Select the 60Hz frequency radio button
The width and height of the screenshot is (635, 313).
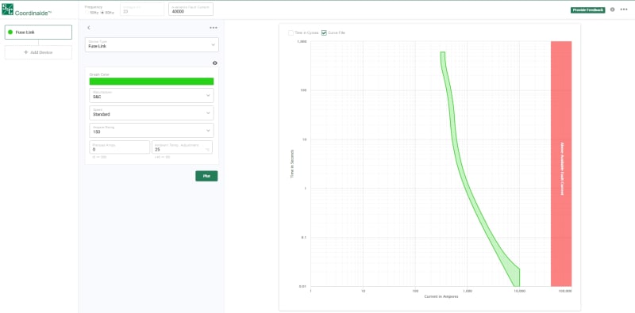pyautogui.click(x=102, y=13)
